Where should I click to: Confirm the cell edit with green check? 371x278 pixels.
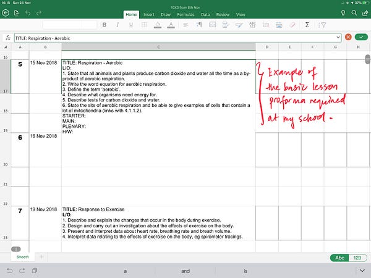361,37
